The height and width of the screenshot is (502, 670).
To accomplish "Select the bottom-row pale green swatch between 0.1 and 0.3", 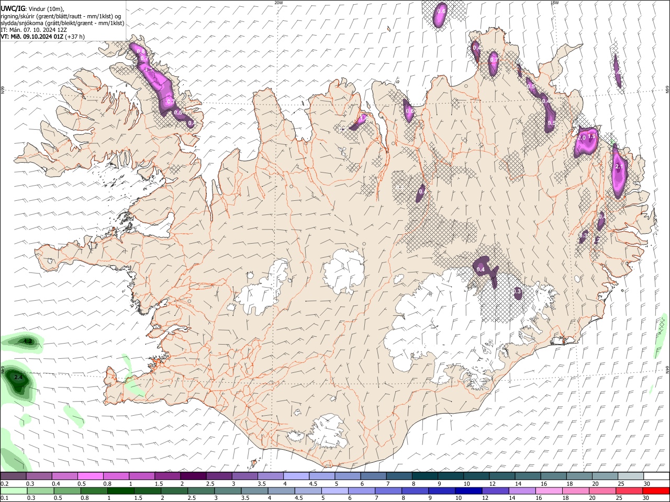I will pos(13,490).
